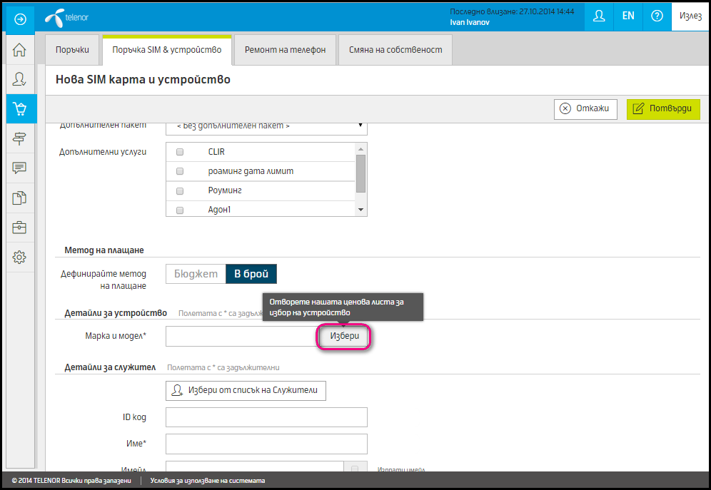Viewport: 711px width, 490px height.
Task: Expand the sidebar with the arrow icon
Action: [20, 19]
